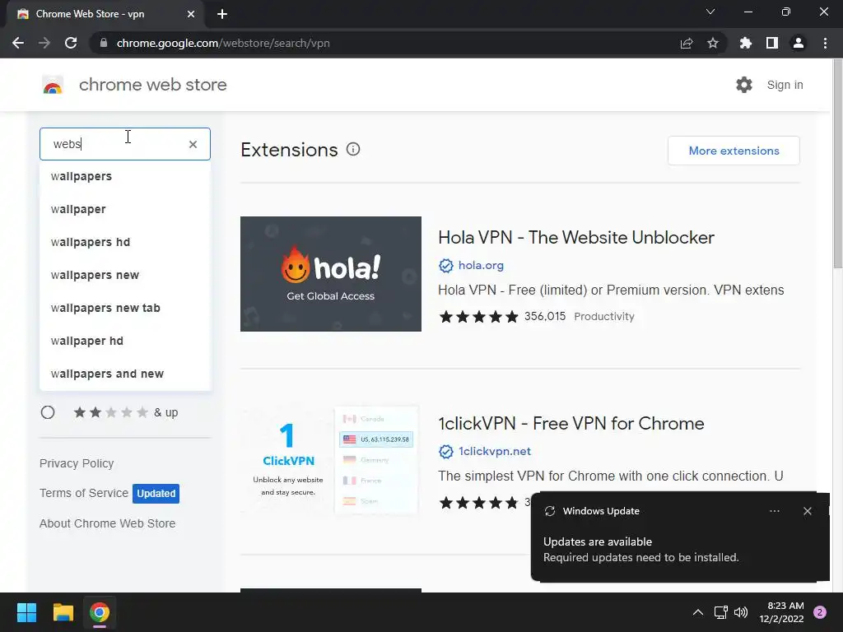Click the Updated badge near Terms
Viewport: 843px width, 632px height.
coord(156,494)
